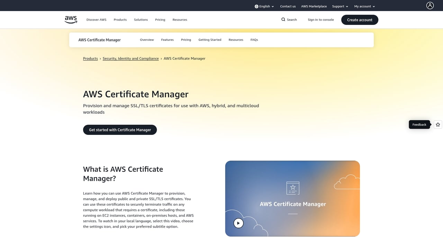Switch to the Features section

tap(167, 40)
